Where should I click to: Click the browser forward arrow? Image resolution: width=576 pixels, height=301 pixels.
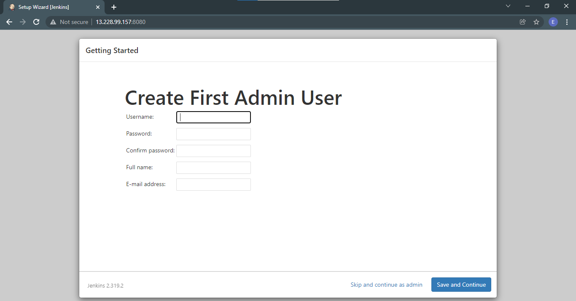[23, 22]
